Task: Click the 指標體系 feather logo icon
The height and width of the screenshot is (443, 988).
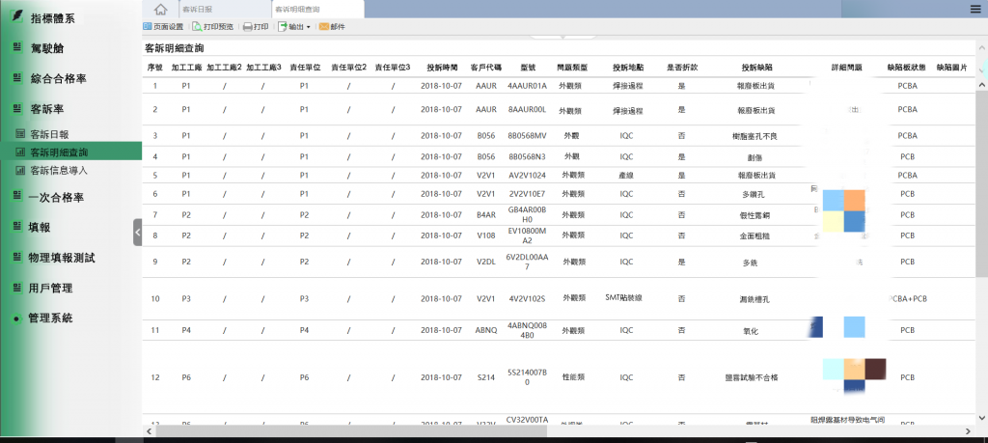Action: click(x=16, y=17)
